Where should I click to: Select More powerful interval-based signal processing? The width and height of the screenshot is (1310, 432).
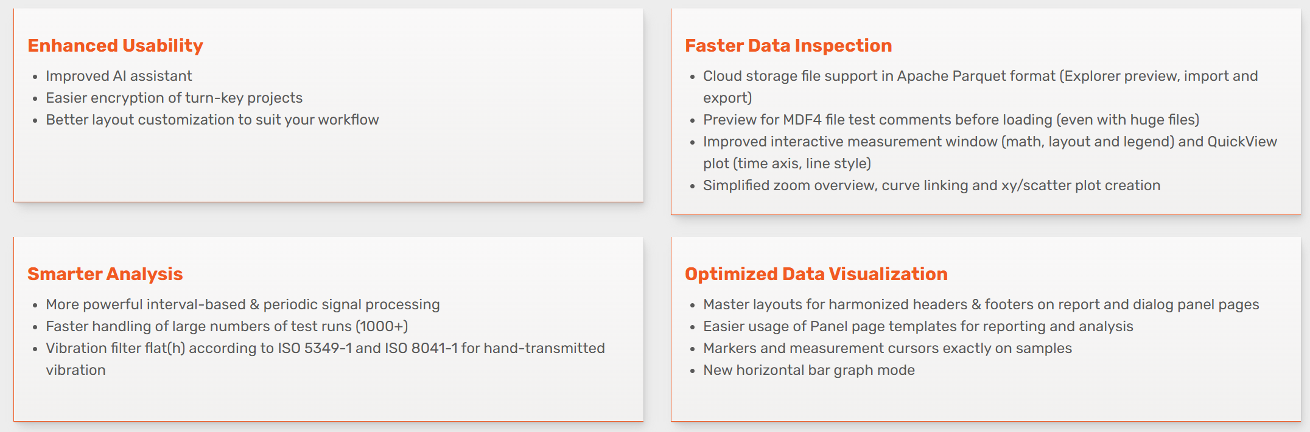pos(243,304)
